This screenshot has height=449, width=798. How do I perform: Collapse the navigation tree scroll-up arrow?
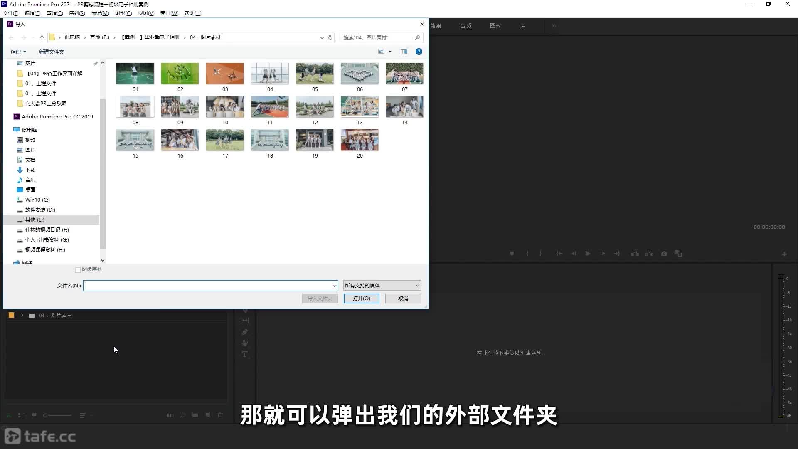103,63
